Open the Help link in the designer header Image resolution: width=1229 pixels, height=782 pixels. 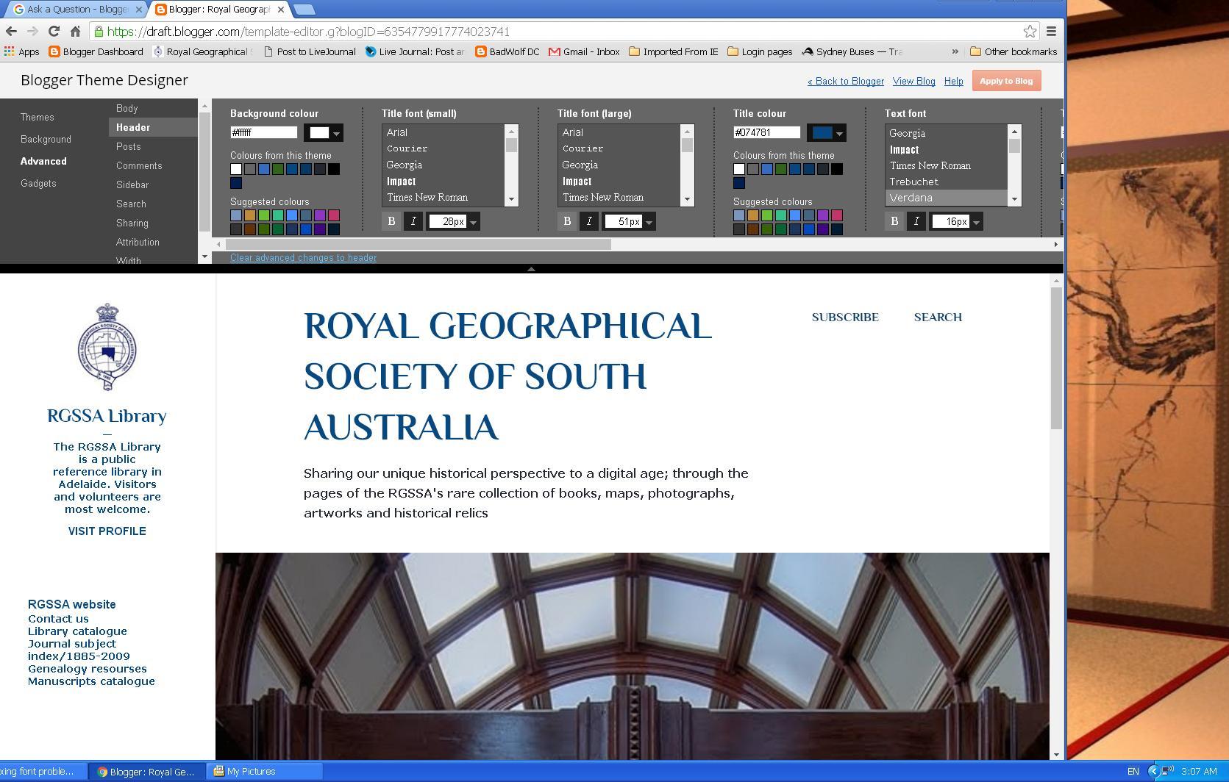pos(954,82)
